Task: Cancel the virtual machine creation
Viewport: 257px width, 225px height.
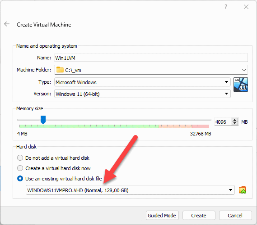Action: 235,216
